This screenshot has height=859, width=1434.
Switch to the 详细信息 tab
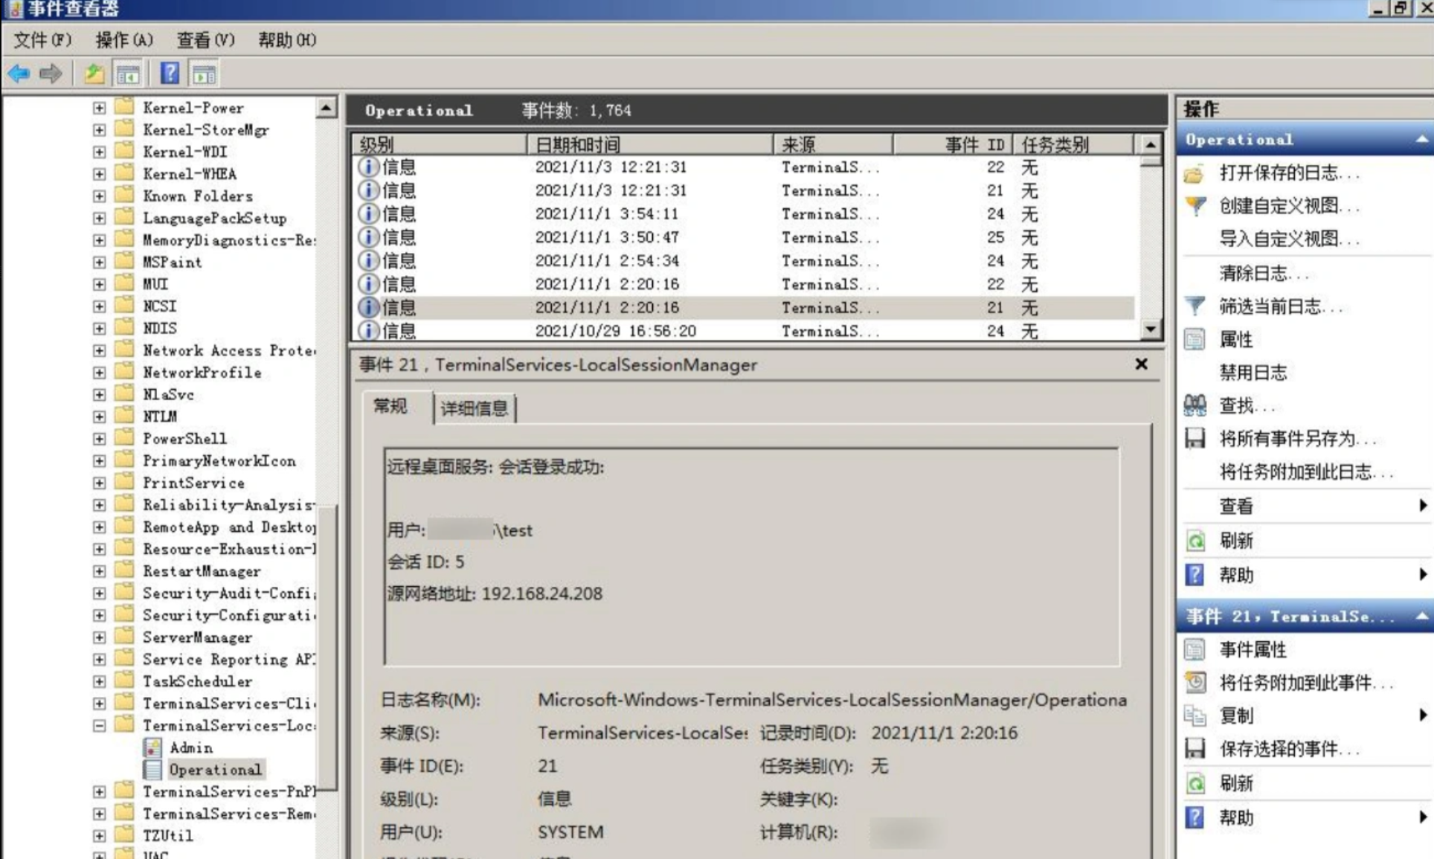point(474,408)
